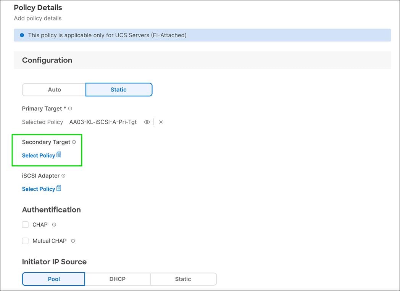Remove the selected primary target policy
400x291 pixels.
(161, 122)
